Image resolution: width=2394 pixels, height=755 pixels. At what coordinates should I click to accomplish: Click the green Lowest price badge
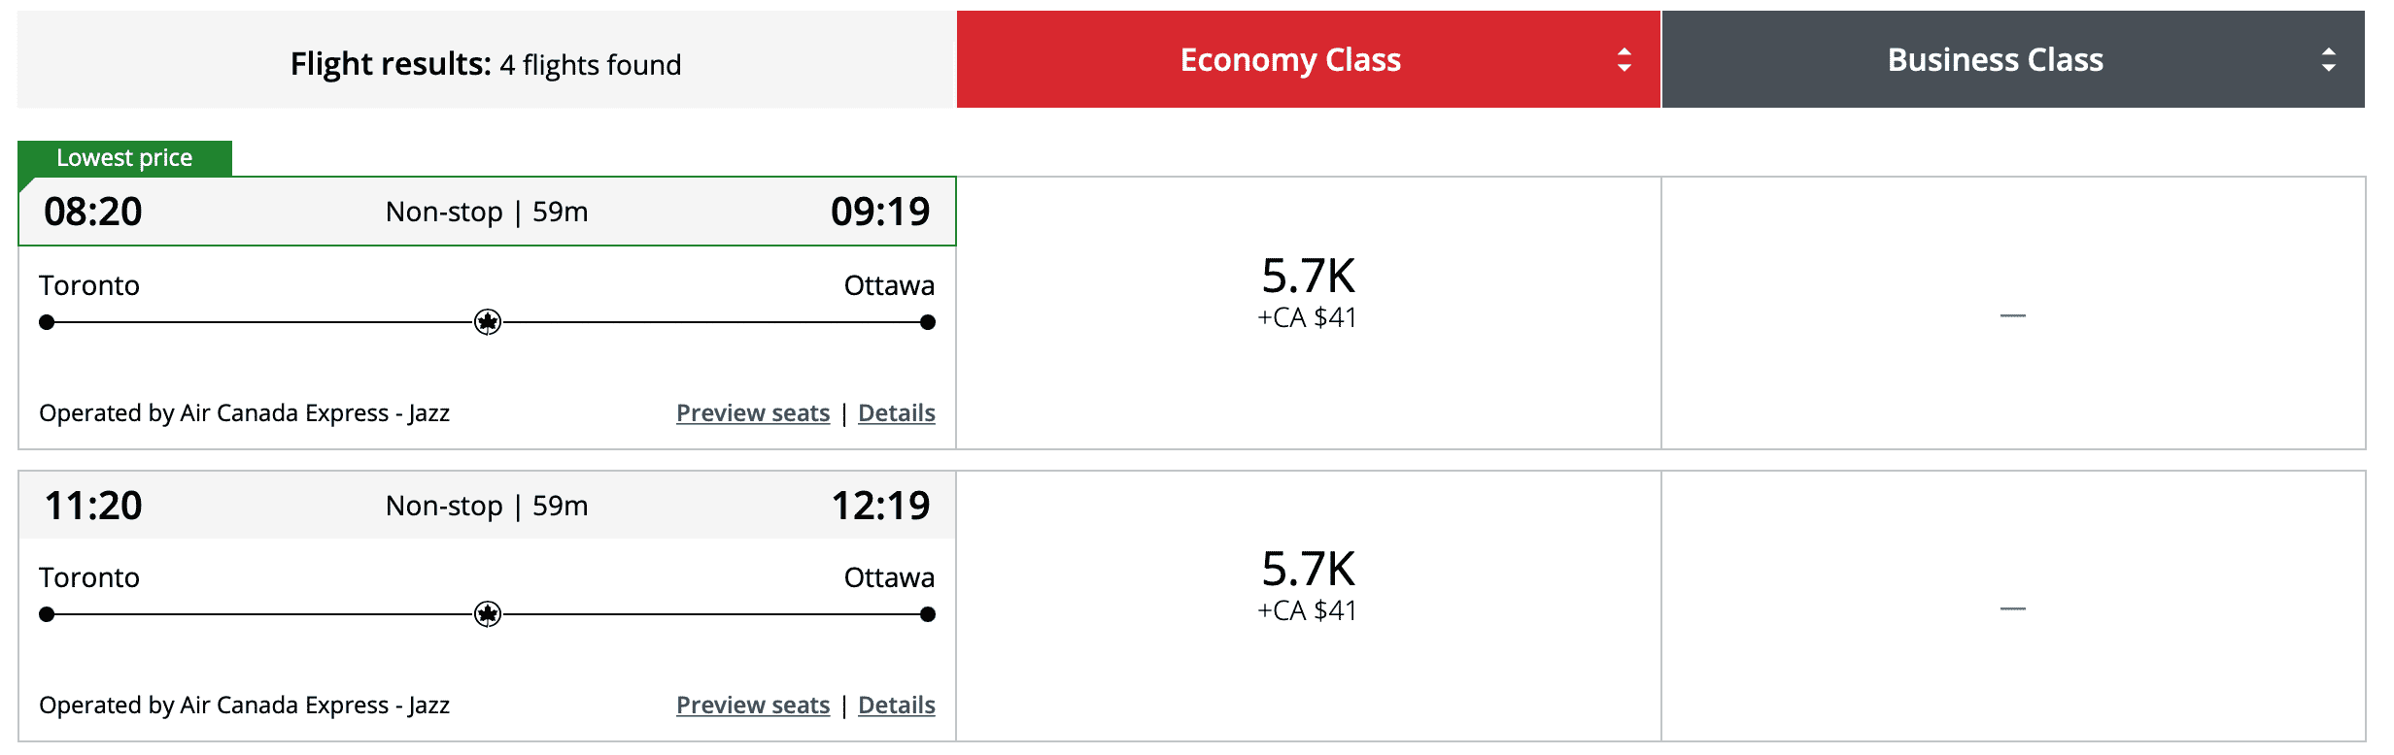pos(124,158)
